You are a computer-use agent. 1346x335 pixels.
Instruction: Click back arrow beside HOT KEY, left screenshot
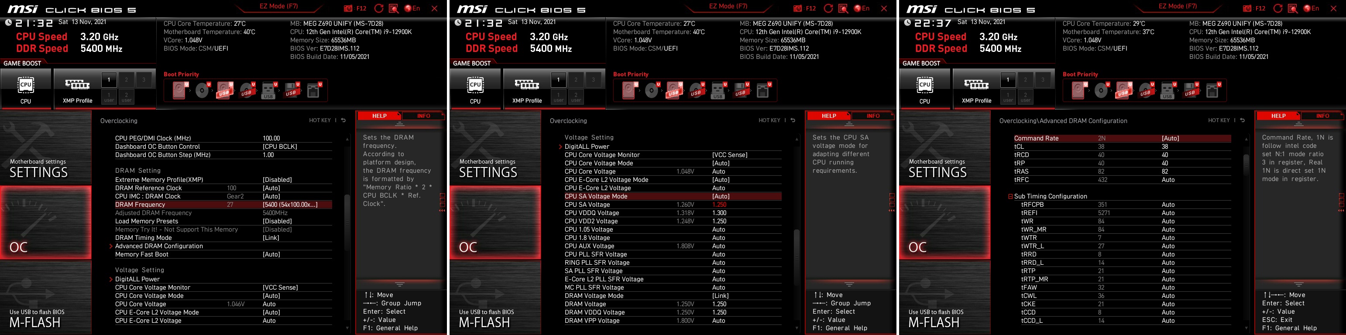click(343, 120)
